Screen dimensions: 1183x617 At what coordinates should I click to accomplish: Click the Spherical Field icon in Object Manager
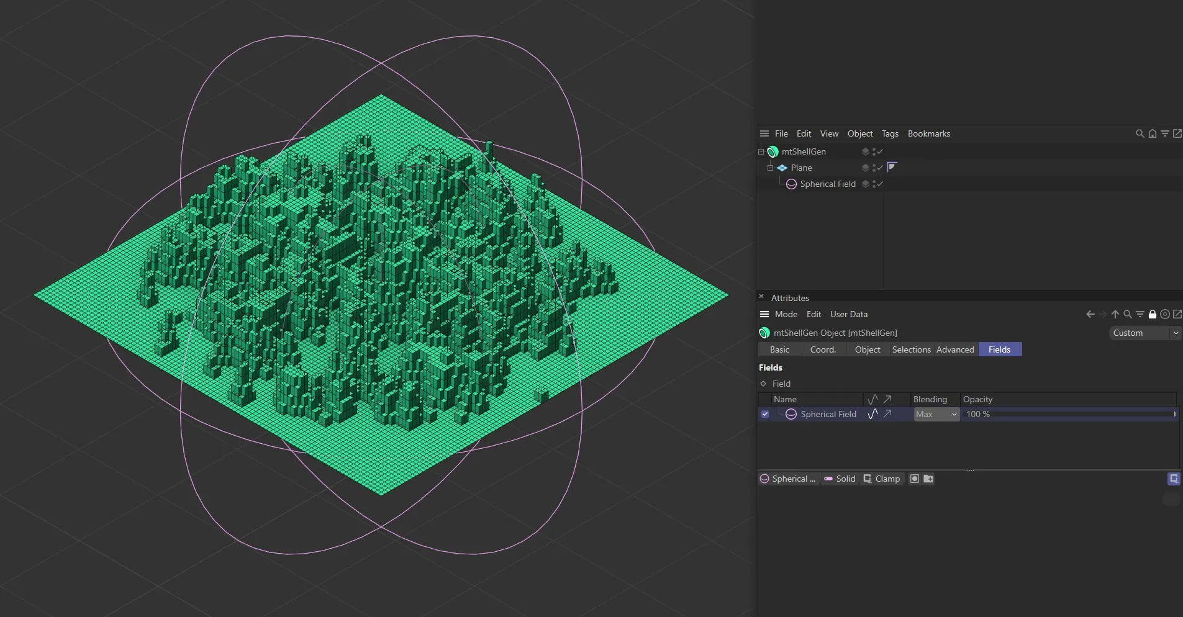pyautogui.click(x=792, y=184)
